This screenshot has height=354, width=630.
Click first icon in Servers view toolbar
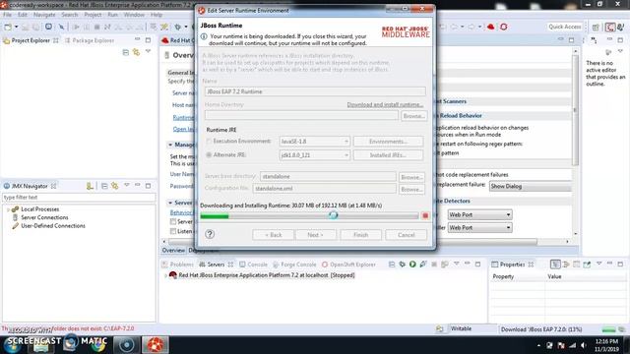[392, 265]
